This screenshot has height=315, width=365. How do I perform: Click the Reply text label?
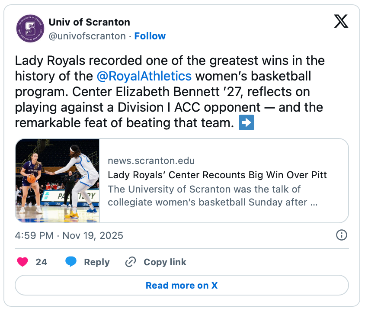click(96, 262)
